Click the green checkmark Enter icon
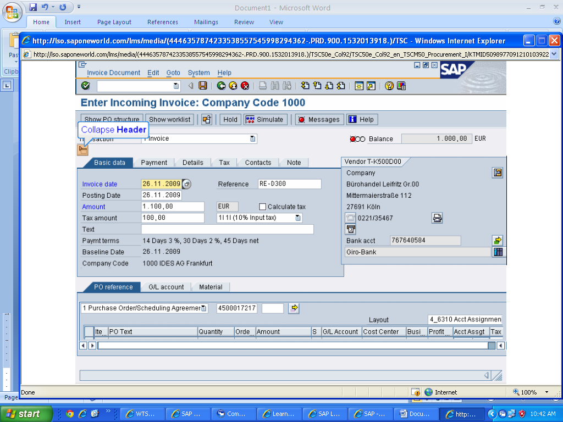The image size is (563, 422). coord(85,86)
